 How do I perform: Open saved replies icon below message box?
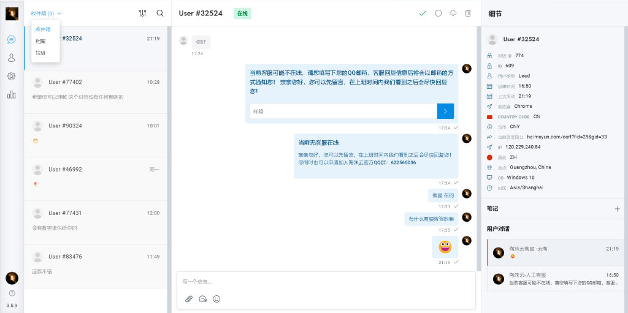(x=202, y=298)
